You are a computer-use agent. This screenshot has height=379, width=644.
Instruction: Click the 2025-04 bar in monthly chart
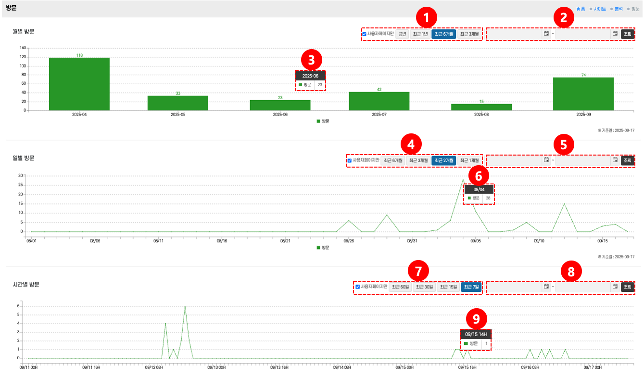(x=79, y=84)
